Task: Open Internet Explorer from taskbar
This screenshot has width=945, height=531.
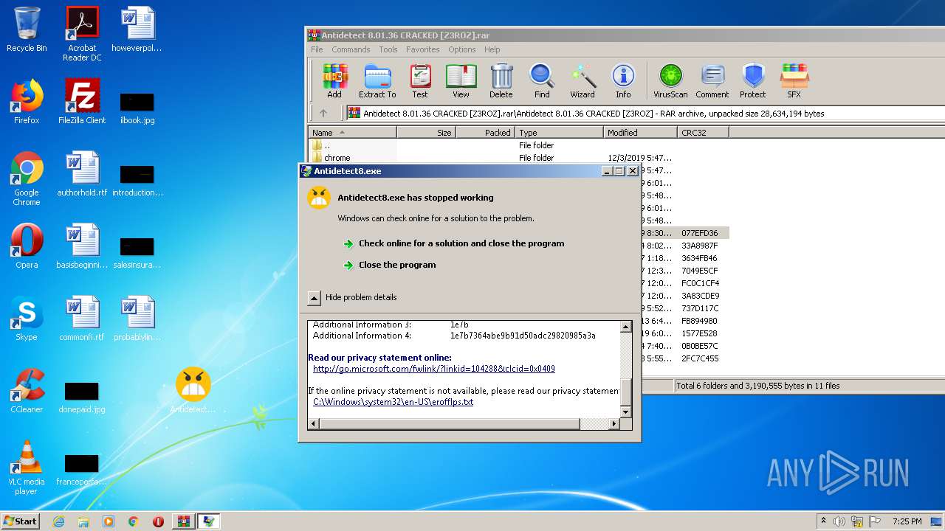Action: 58,521
